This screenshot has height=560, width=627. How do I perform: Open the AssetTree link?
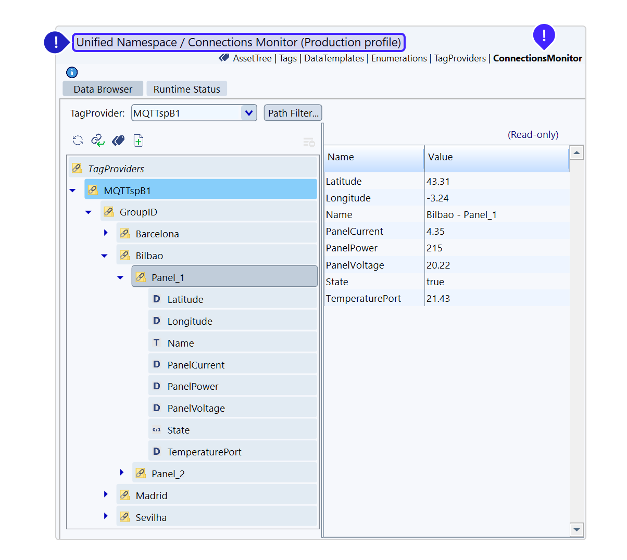click(x=252, y=58)
